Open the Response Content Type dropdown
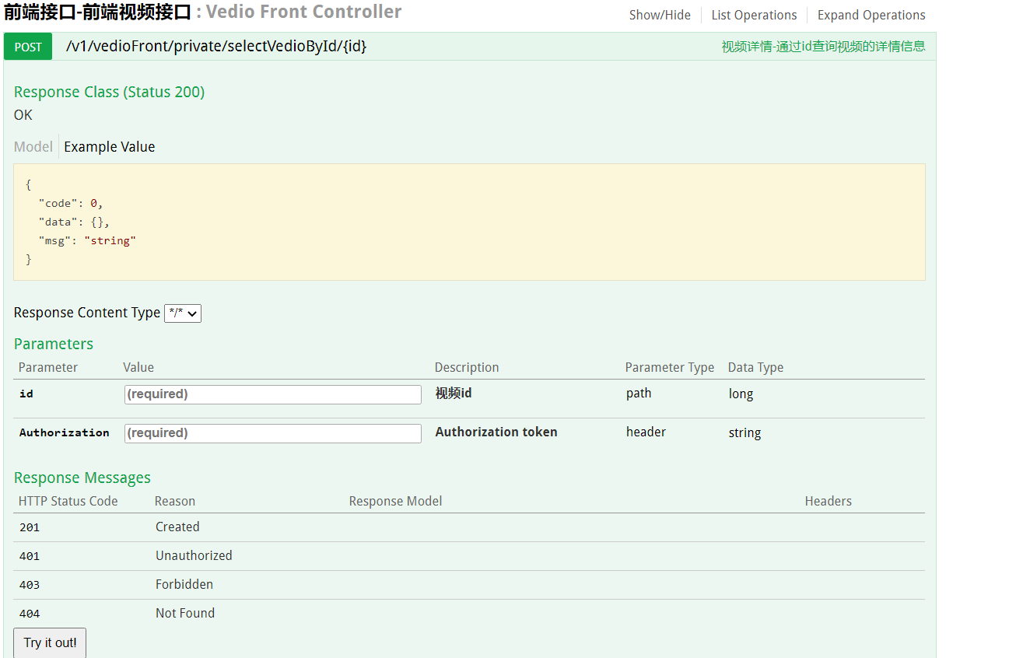Image resolution: width=1016 pixels, height=658 pixels. pyautogui.click(x=183, y=313)
